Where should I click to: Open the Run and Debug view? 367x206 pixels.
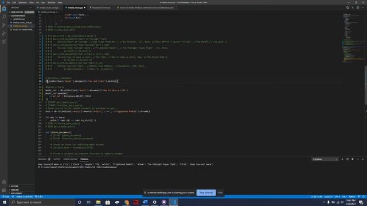4,34
